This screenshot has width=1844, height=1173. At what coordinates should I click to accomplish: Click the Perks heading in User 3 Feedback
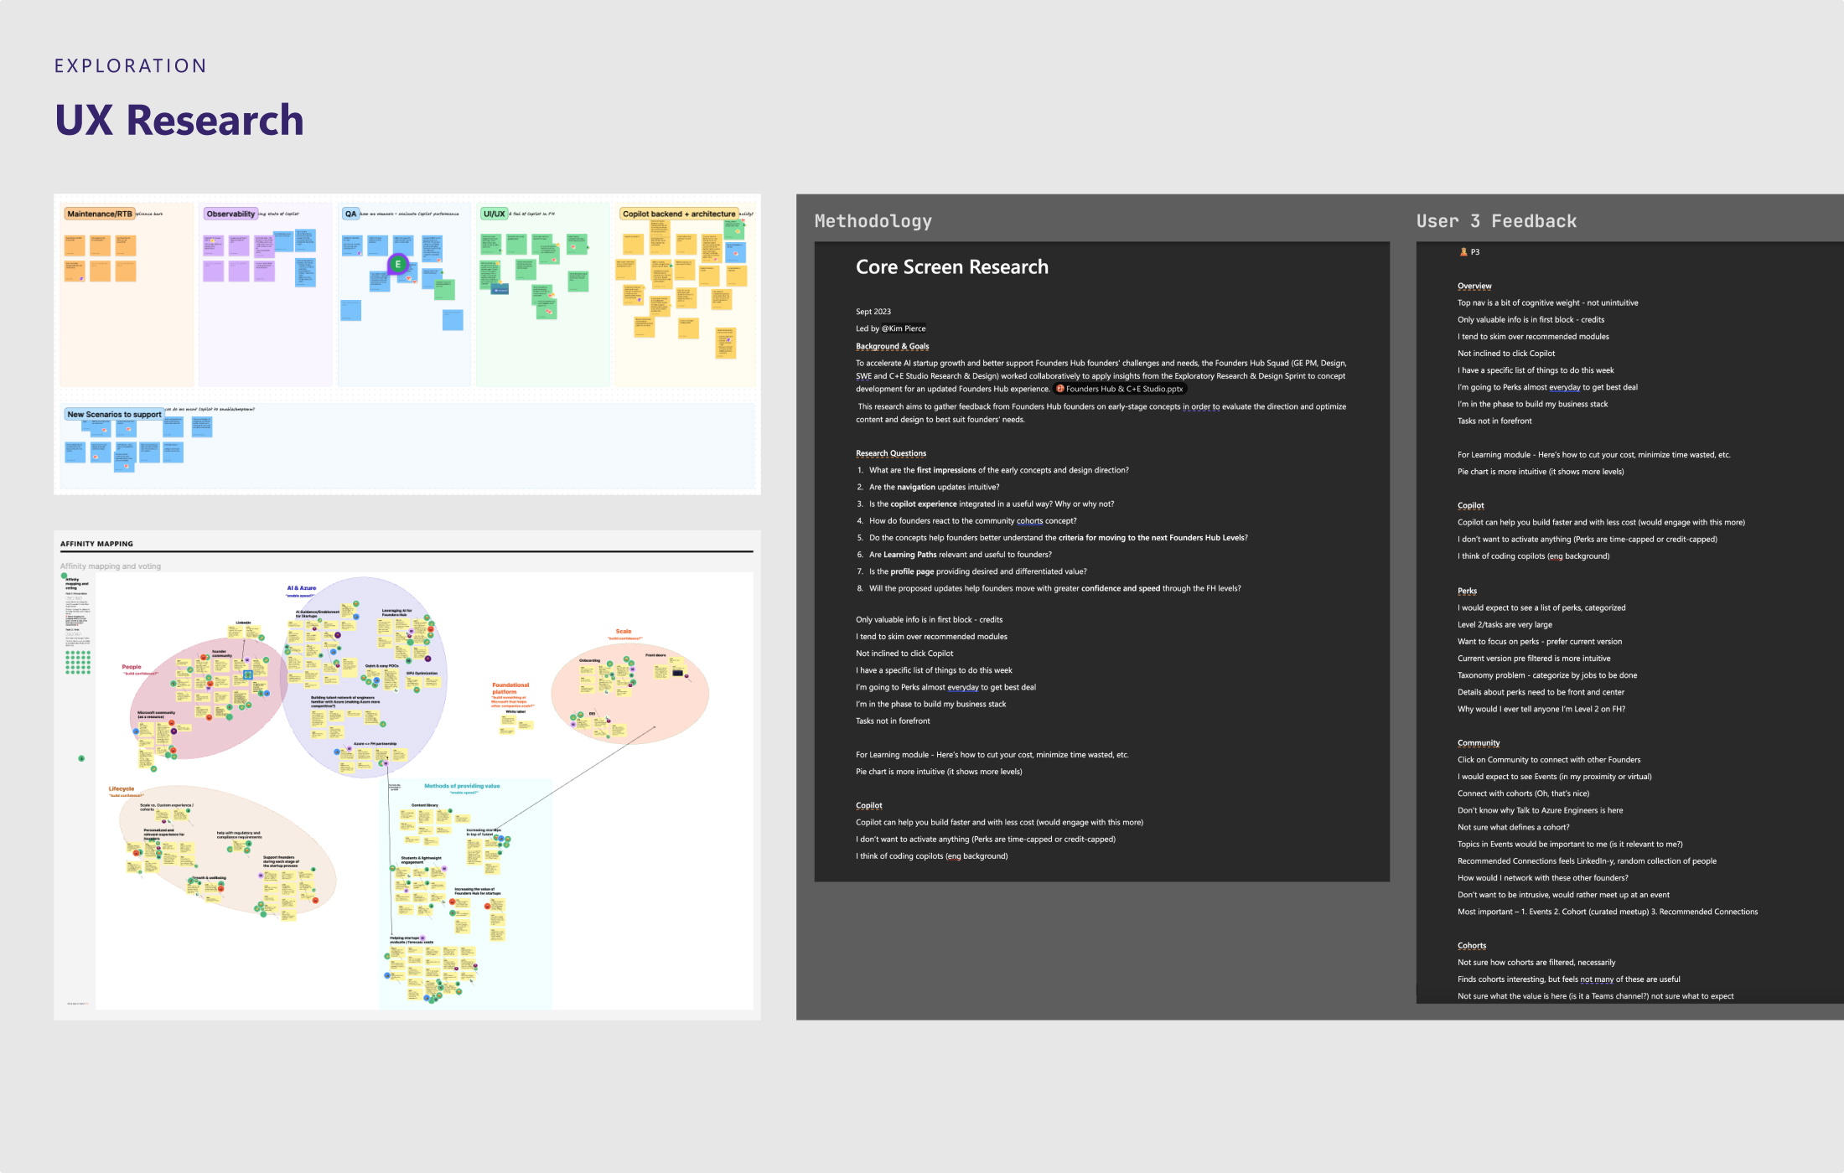(1467, 591)
